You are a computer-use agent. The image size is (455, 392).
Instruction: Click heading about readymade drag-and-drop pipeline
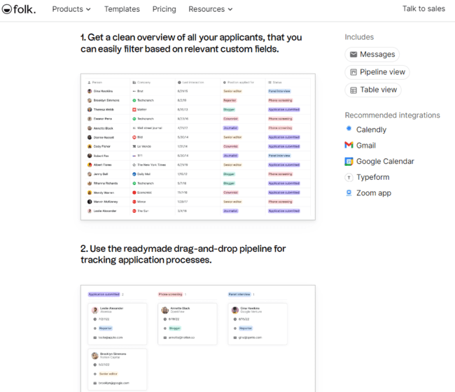(183, 254)
